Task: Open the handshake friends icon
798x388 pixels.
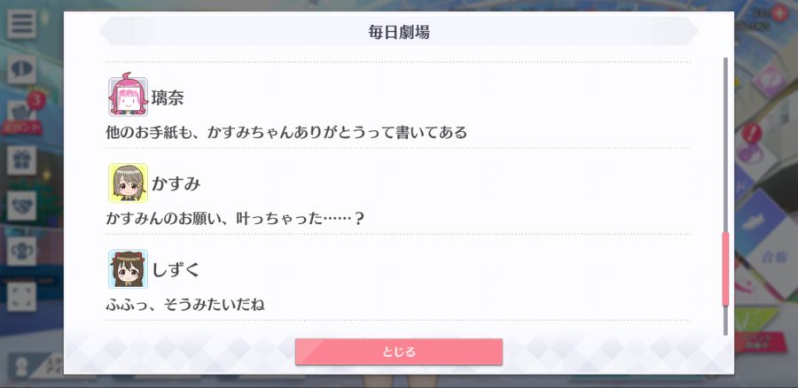Action: (x=21, y=206)
